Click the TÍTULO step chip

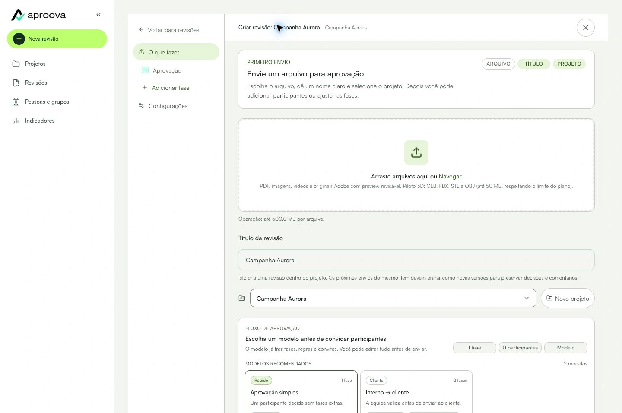pos(534,64)
